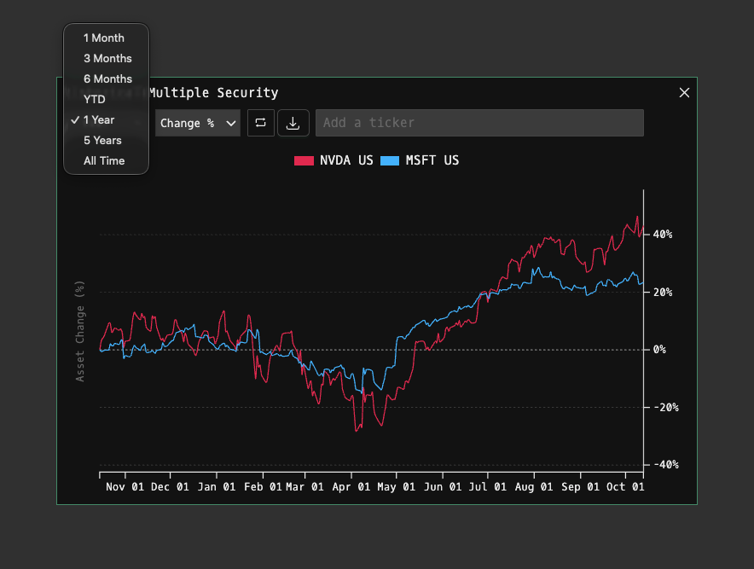Close the Multiple Security panel

pyautogui.click(x=684, y=93)
